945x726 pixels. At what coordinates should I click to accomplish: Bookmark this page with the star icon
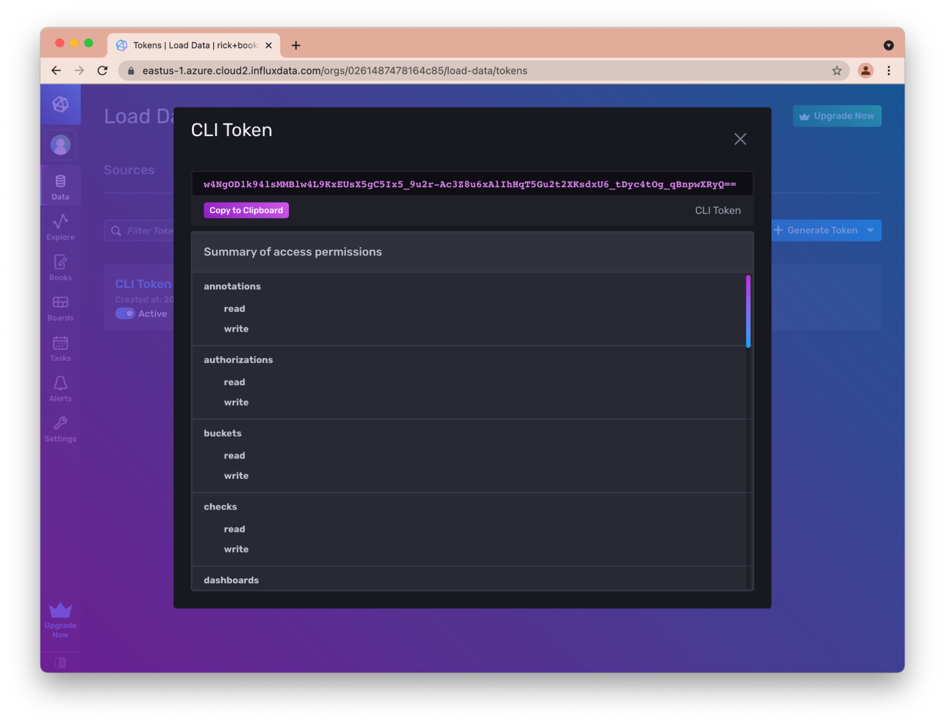pos(836,71)
